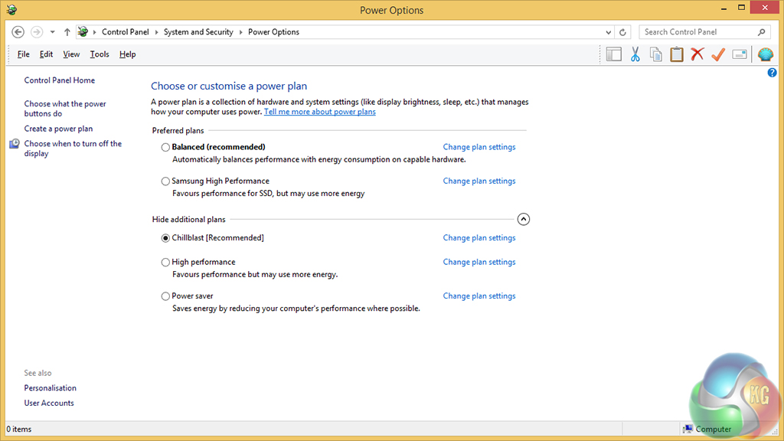
Task: Click the Copy toolbar icon
Action: coord(655,54)
